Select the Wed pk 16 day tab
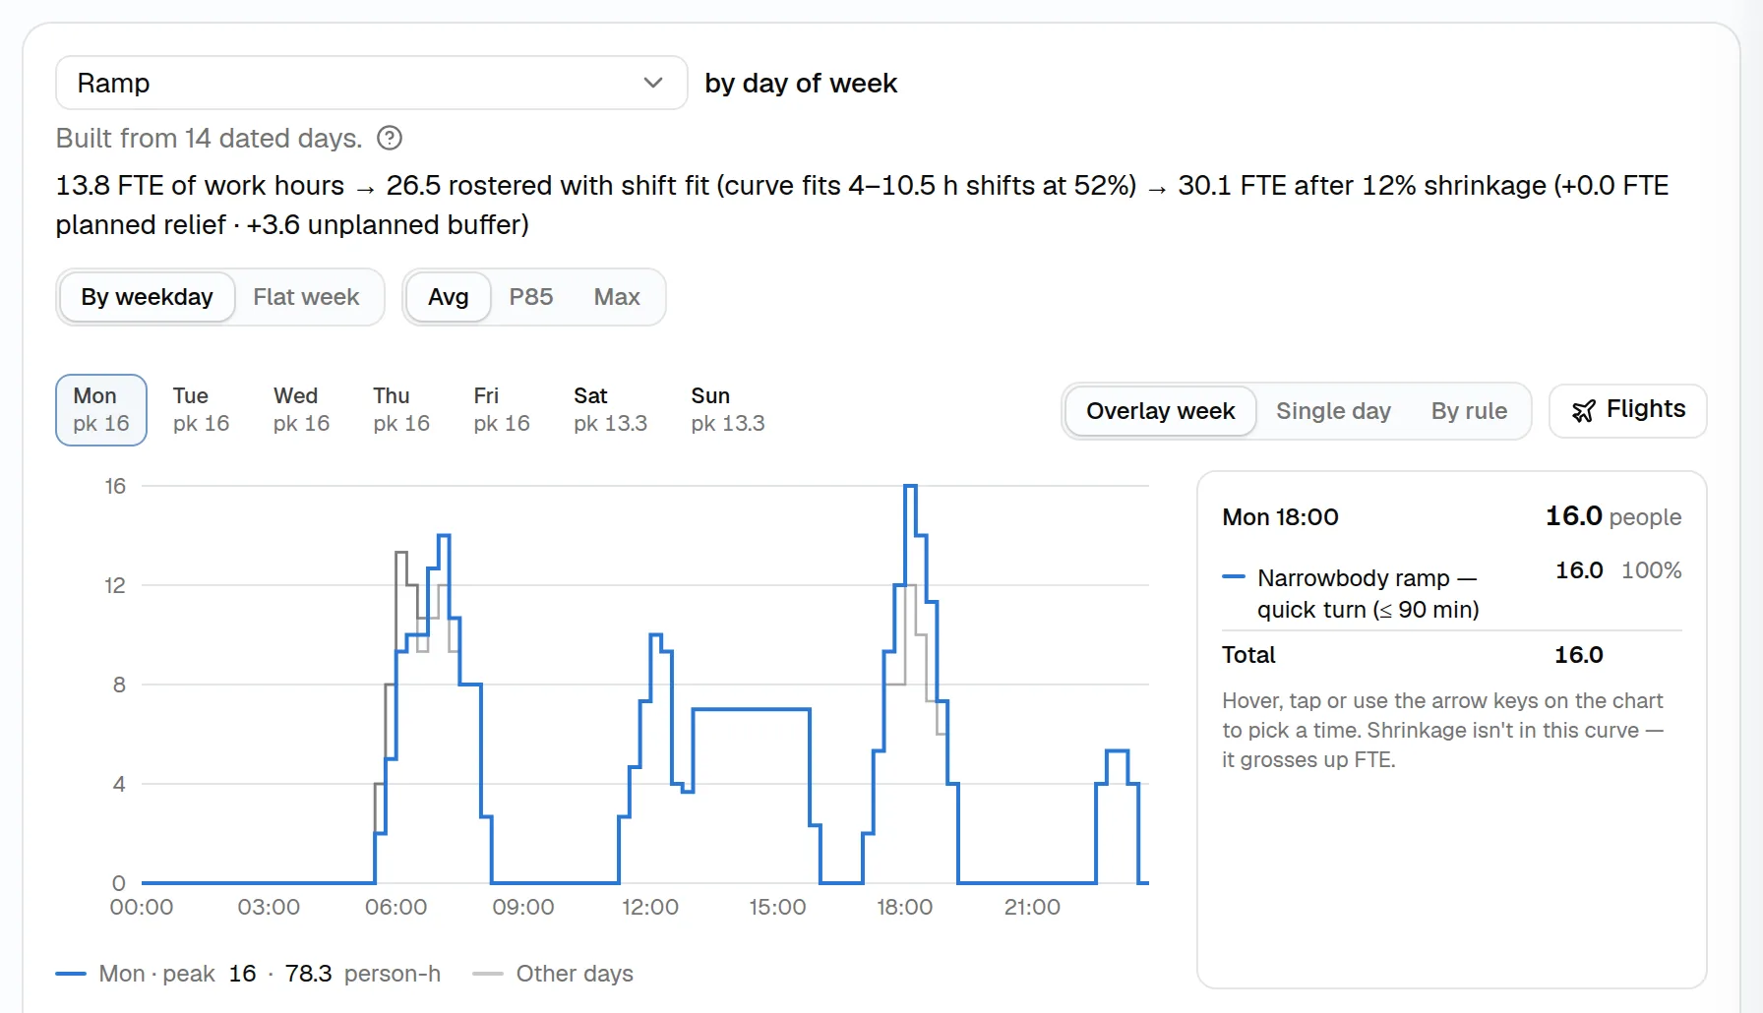The width and height of the screenshot is (1763, 1013). point(301,410)
